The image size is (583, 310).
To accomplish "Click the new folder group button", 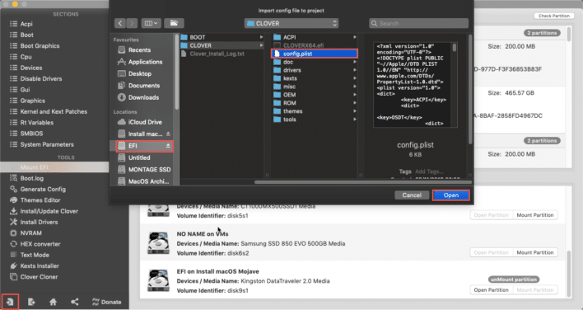I will tap(174, 23).
